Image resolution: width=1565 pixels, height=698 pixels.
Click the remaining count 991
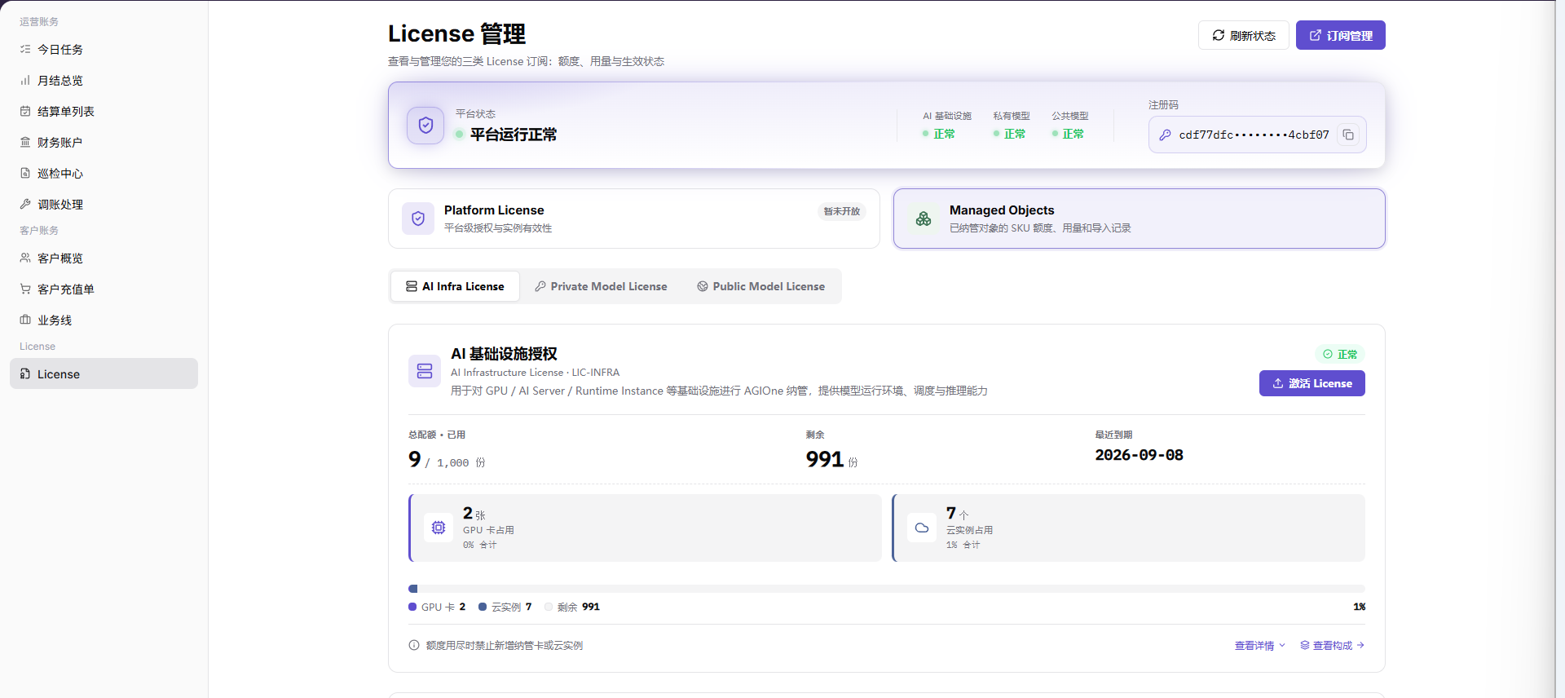click(x=825, y=459)
